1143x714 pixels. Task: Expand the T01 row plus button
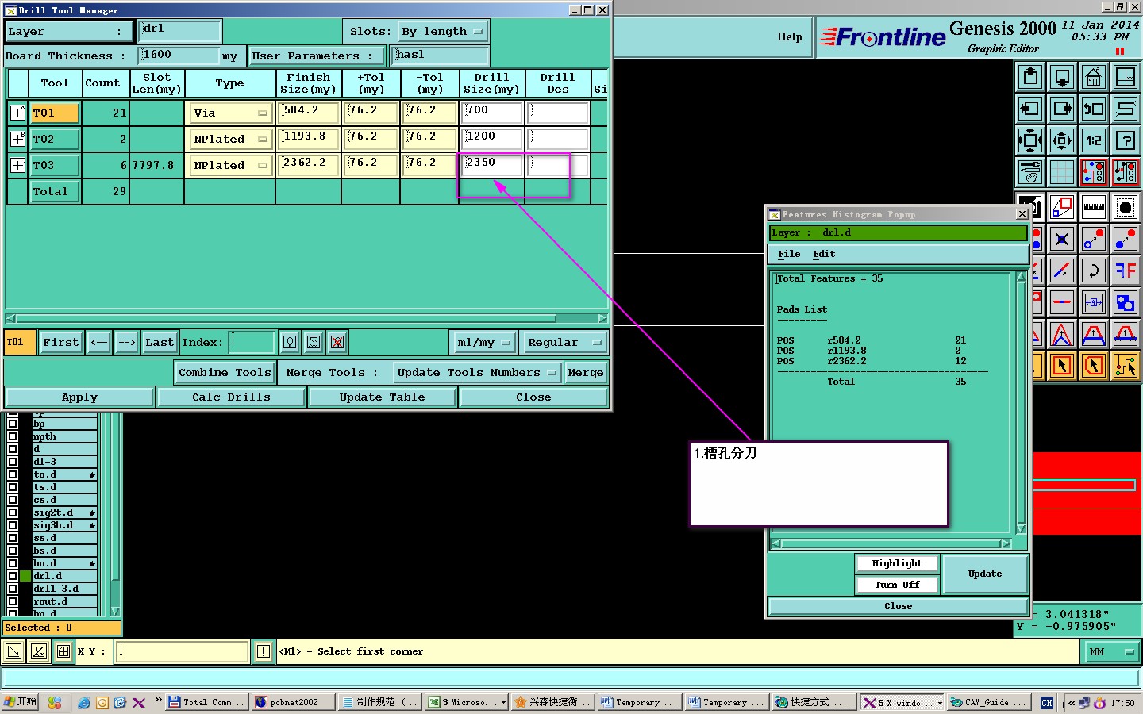click(x=17, y=113)
